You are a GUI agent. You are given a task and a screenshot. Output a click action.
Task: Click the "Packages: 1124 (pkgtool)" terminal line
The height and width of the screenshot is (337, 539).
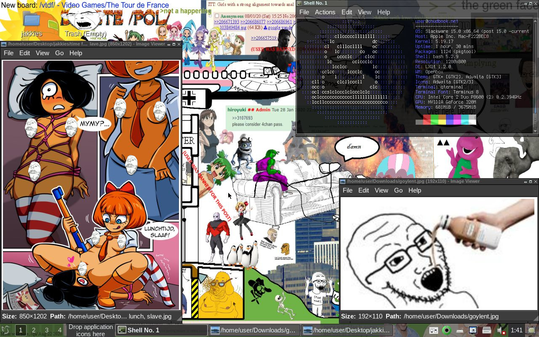446,51
